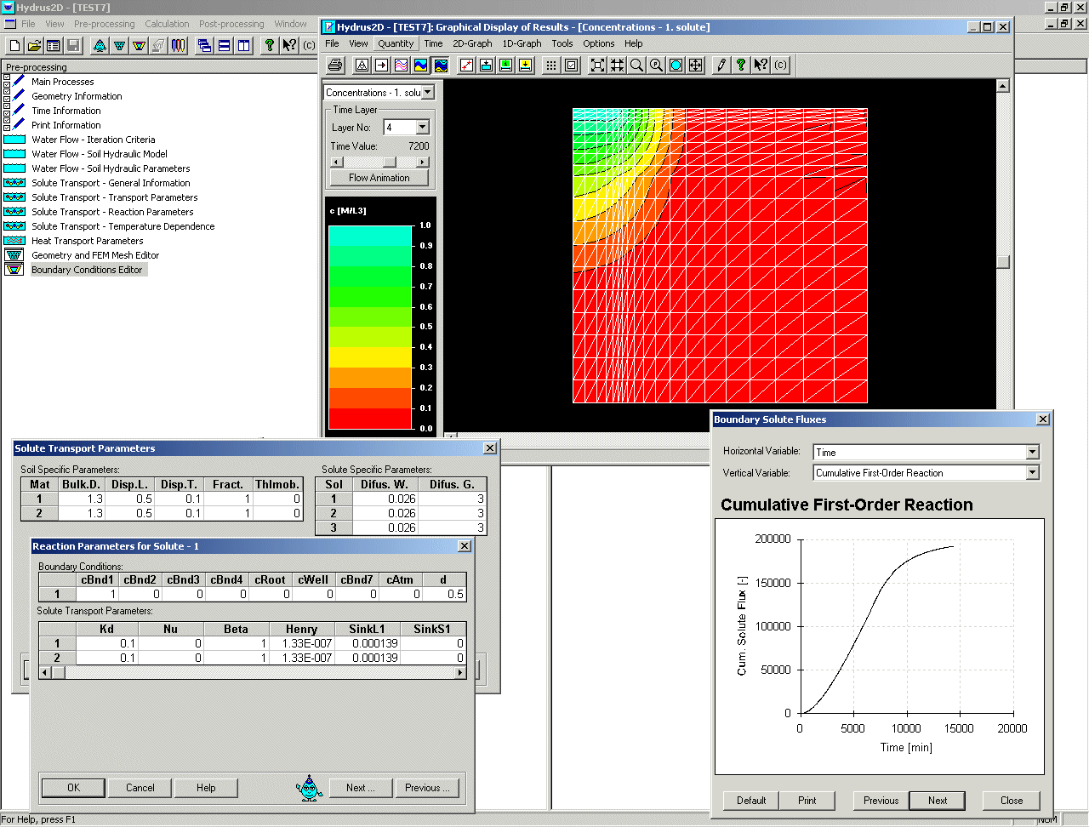Open the boundary conditions editor toolbar icon

coord(139,45)
